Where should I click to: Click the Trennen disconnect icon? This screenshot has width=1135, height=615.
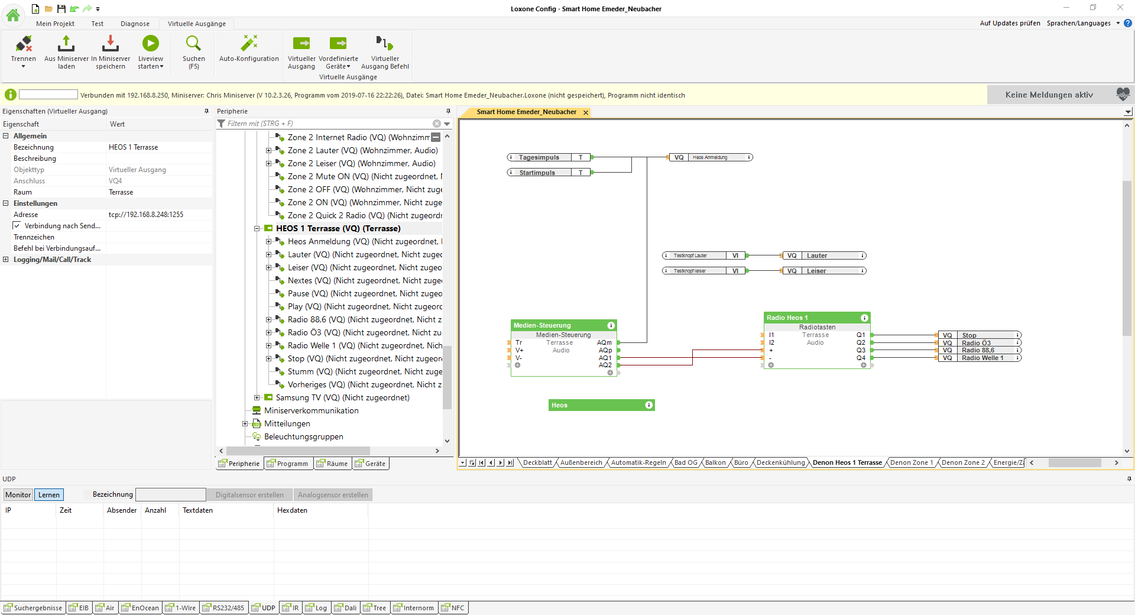23,44
